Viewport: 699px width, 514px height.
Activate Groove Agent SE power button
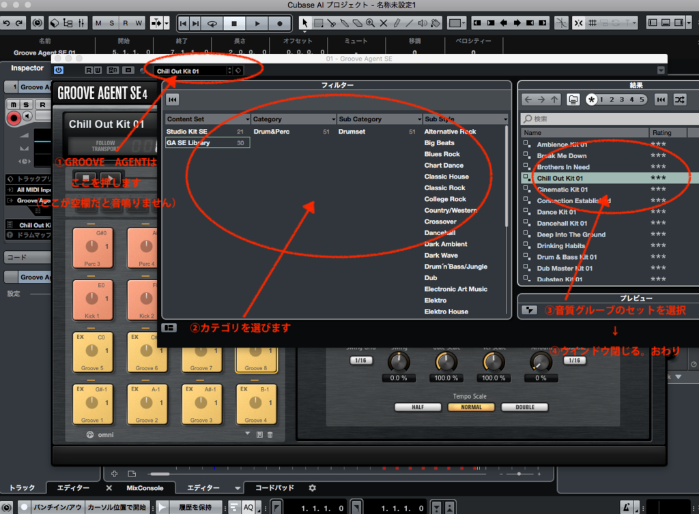pyautogui.click(x=59, y=70)
